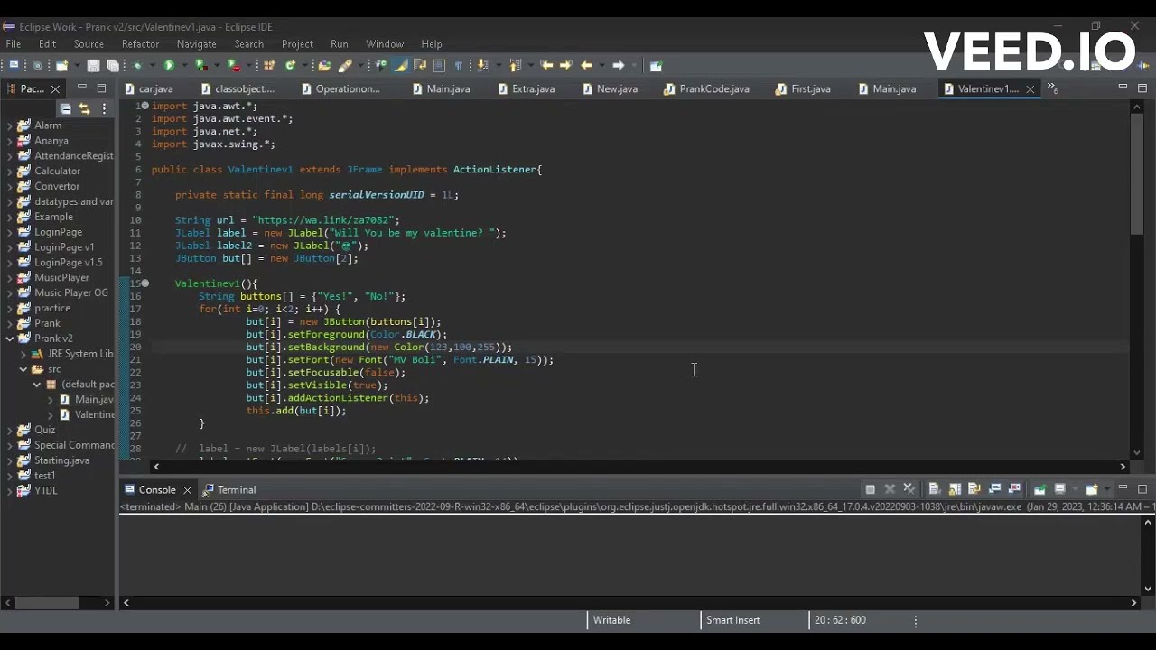Open the Debug button dropdown arrow

(x=151, y=65)
